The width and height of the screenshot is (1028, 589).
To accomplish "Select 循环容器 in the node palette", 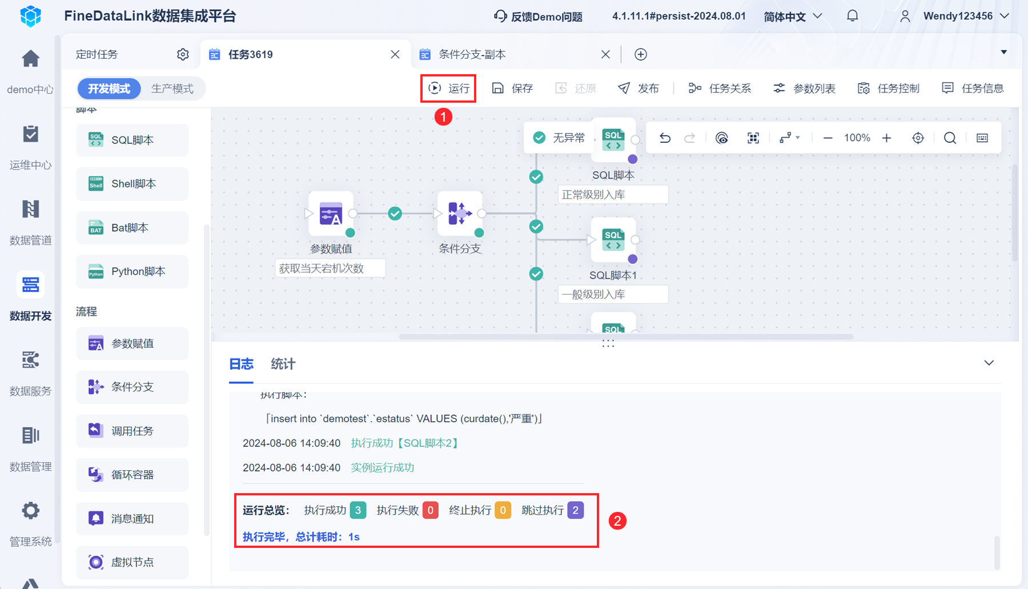I will click(x=132, y=475).
